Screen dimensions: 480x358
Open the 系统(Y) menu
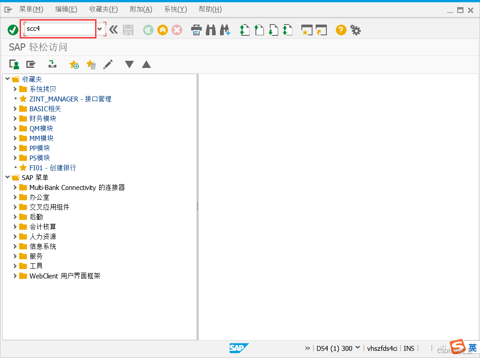(x=175, y=9)
